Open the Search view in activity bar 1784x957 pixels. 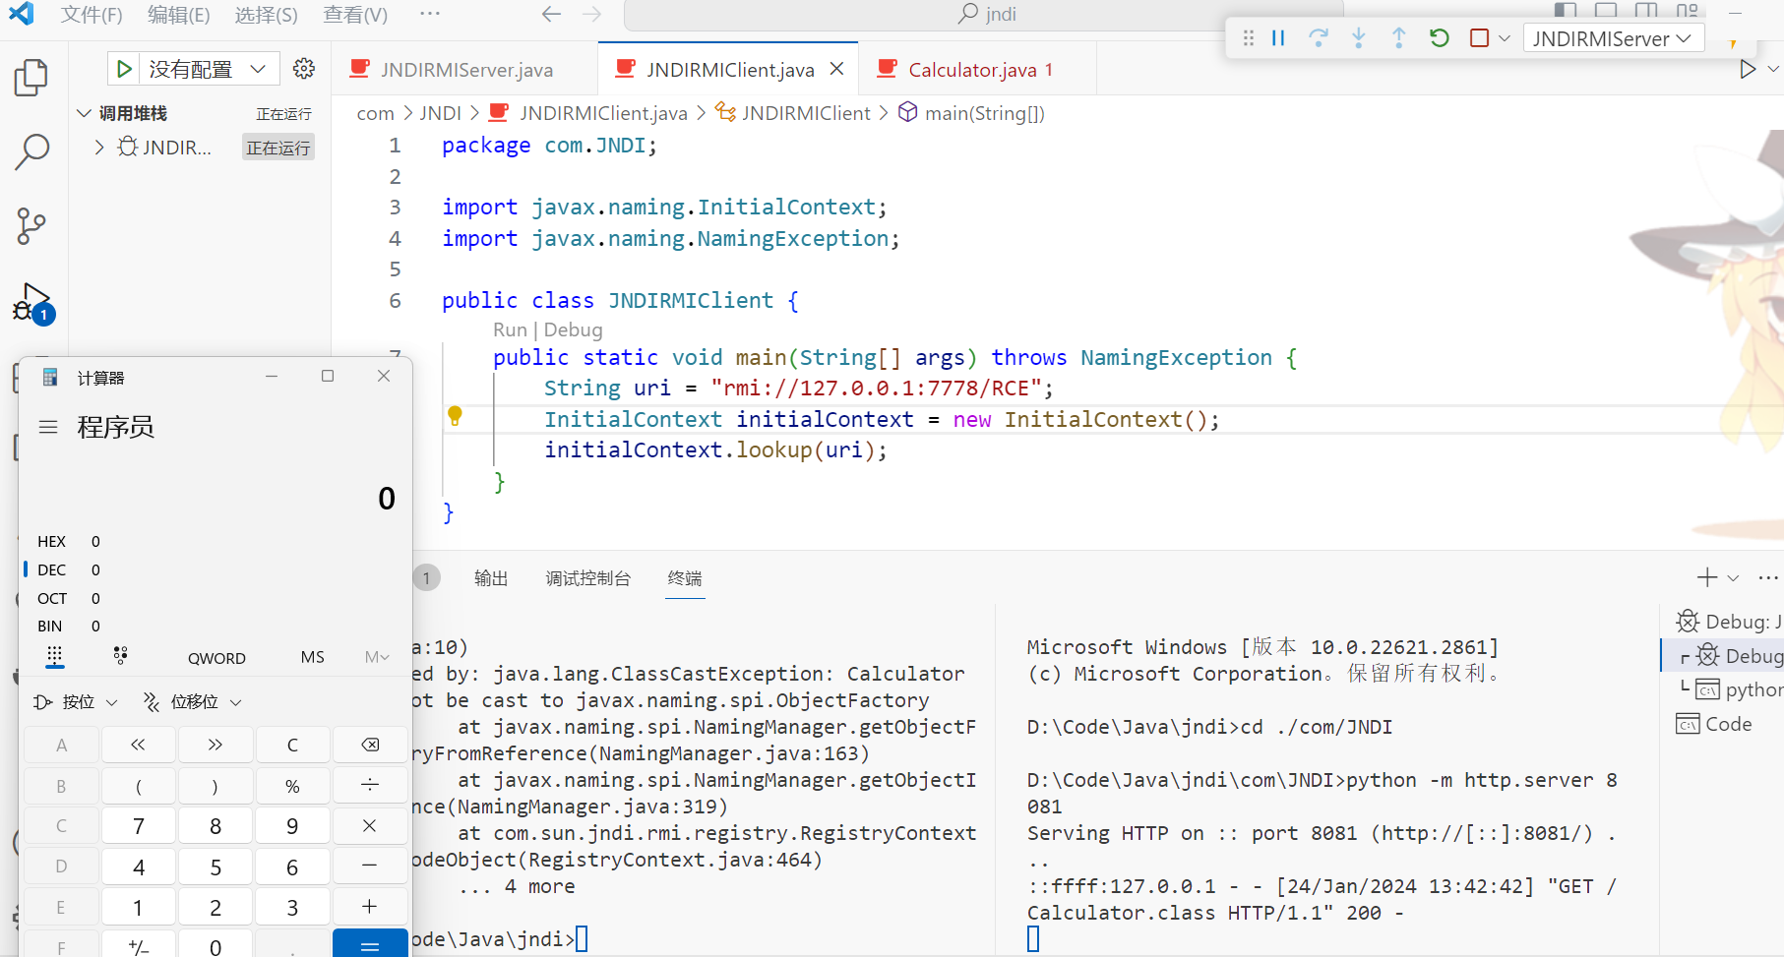click(x=31, y=152)
